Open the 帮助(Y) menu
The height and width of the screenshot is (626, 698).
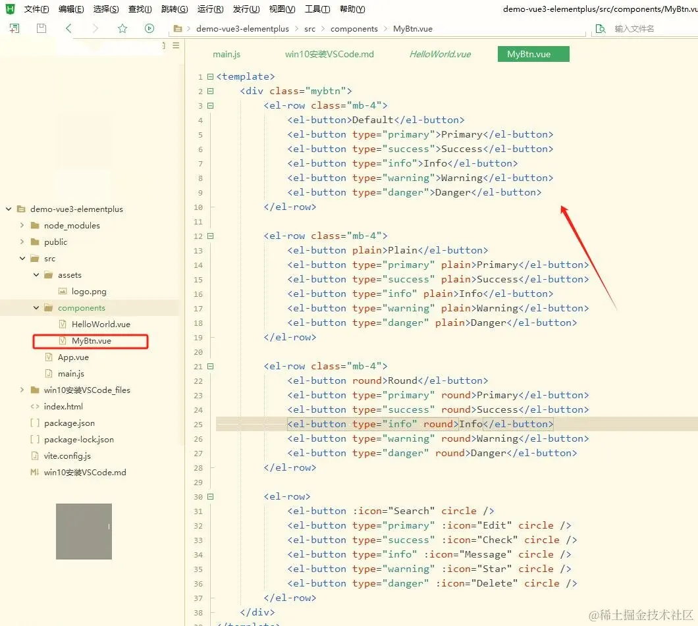(352, 9)
